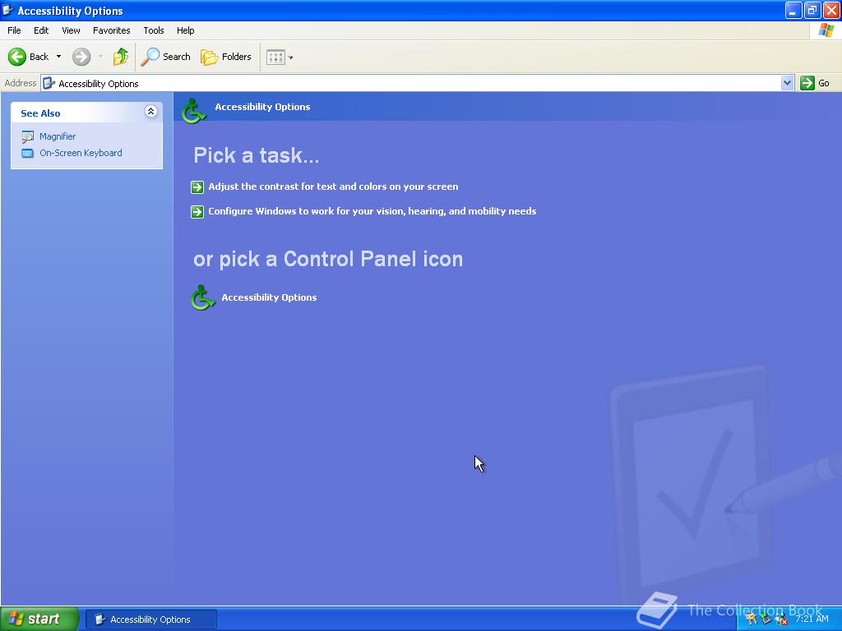Click the Windows flag logo throbber
This screenshot has width=842, height=631.
point(826,30)
